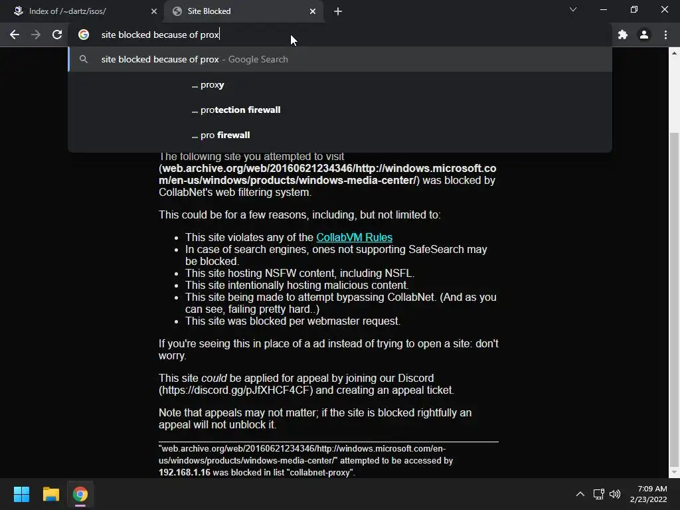Viewport: 680px width, 510px height.
Task: Open the network status tray icon
Action: [599, 494]
